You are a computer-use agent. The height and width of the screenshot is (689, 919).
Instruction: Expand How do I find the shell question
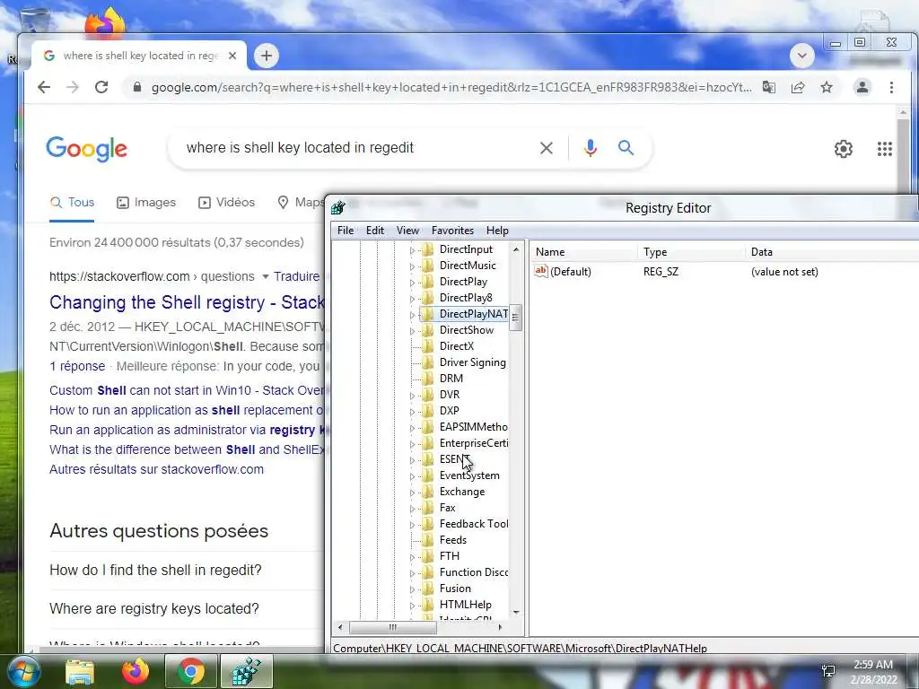[x=155, y=570]
